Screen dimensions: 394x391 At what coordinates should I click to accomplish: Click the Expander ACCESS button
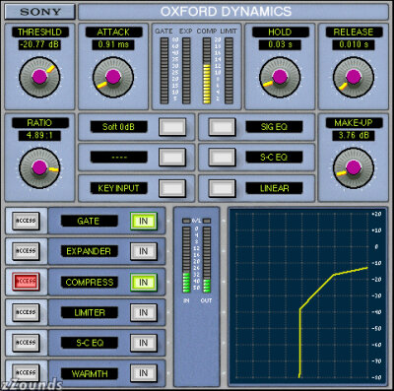click(26, 251)
